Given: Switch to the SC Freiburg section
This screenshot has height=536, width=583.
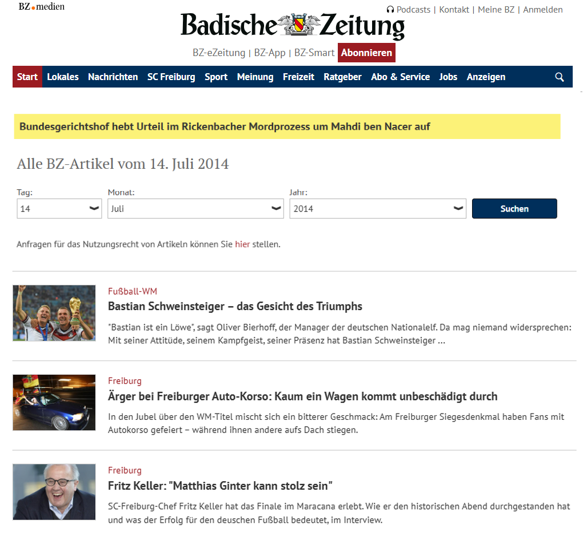Looking at the screenshot, I should [x=171, y=76].
